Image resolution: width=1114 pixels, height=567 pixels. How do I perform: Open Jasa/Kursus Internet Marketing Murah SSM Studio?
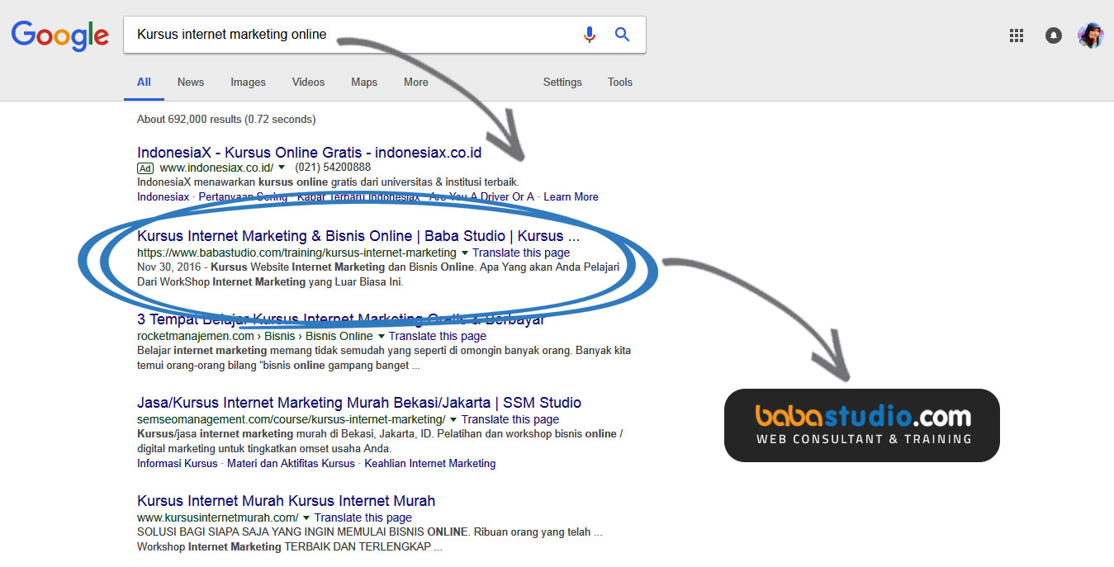point(359,403)
